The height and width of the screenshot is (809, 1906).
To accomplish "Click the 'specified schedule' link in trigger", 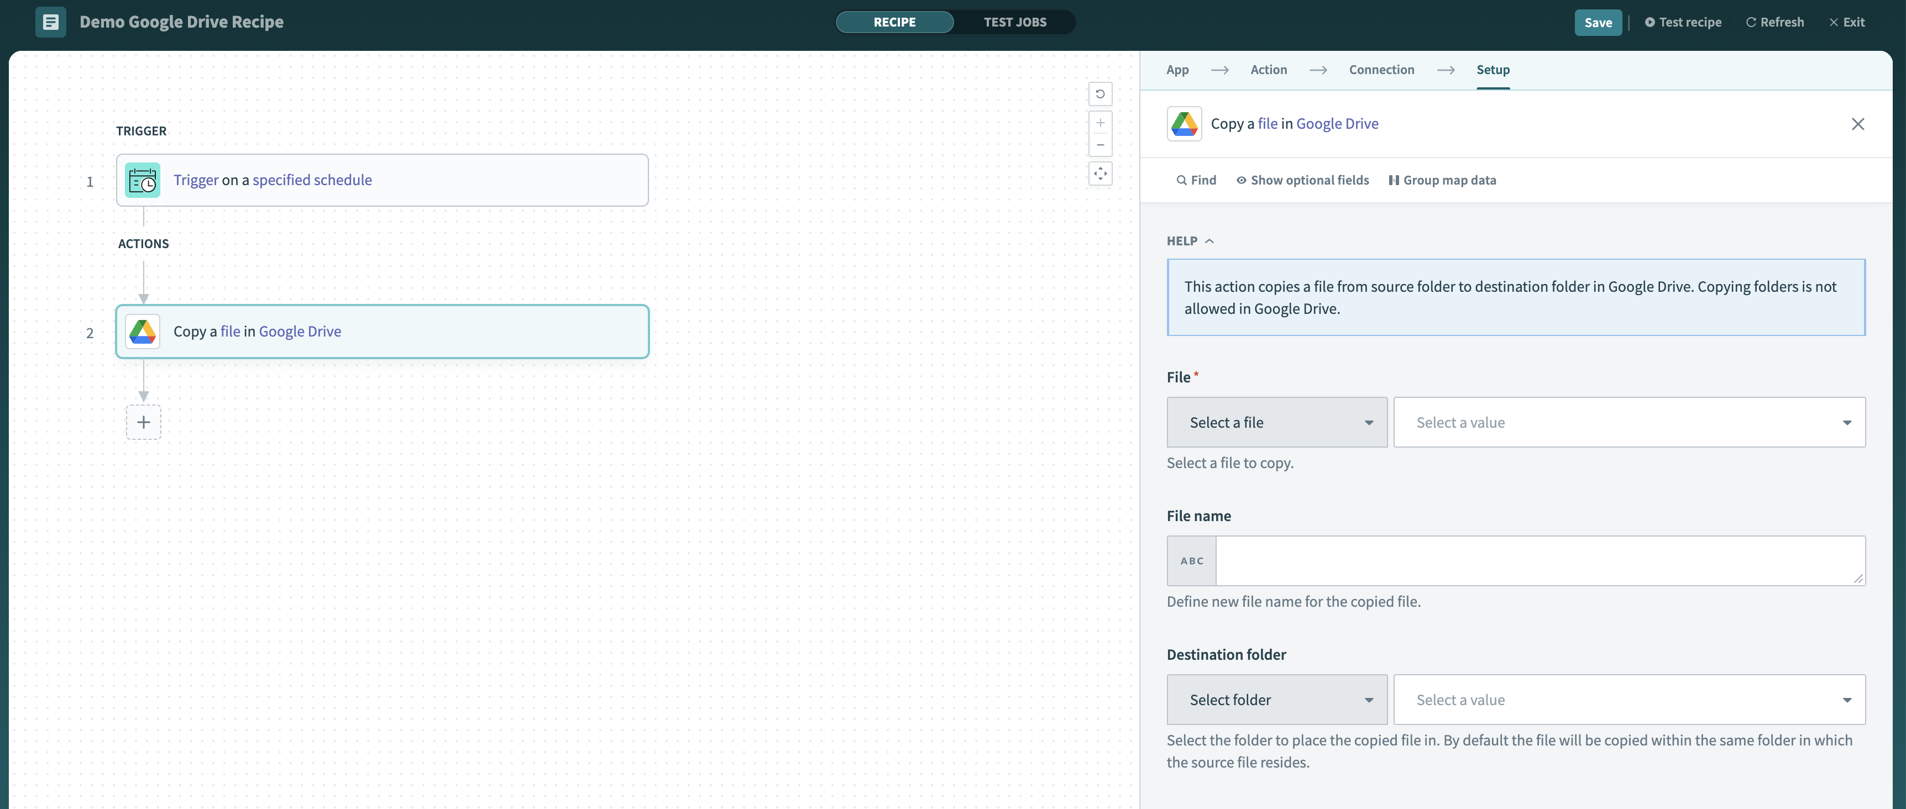I will point(312,180).
